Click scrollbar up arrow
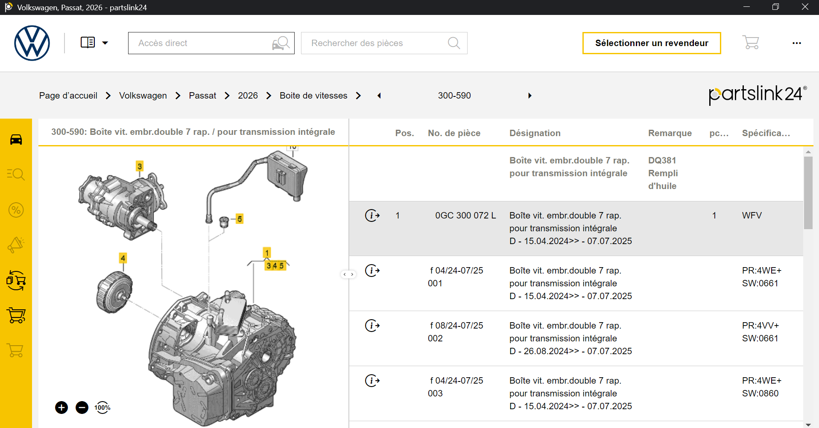Image resolution: width=819 pixels, height=428 pixels. [808, 152]
